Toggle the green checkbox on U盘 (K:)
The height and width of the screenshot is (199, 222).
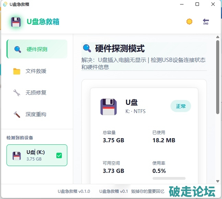[59, 155]
